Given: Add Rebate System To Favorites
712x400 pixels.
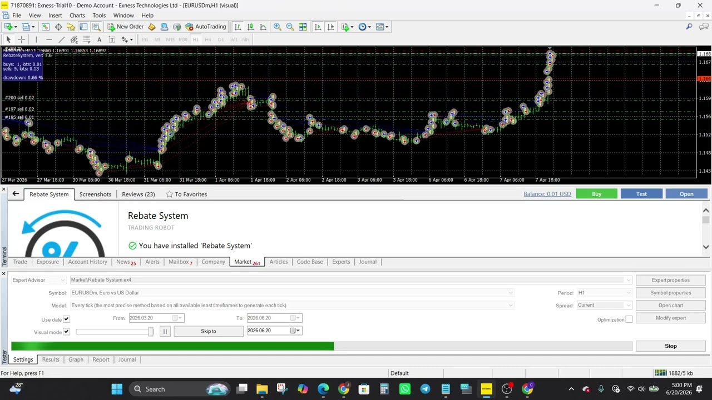Looking at the screenshot, I should [x=186, y=194].
